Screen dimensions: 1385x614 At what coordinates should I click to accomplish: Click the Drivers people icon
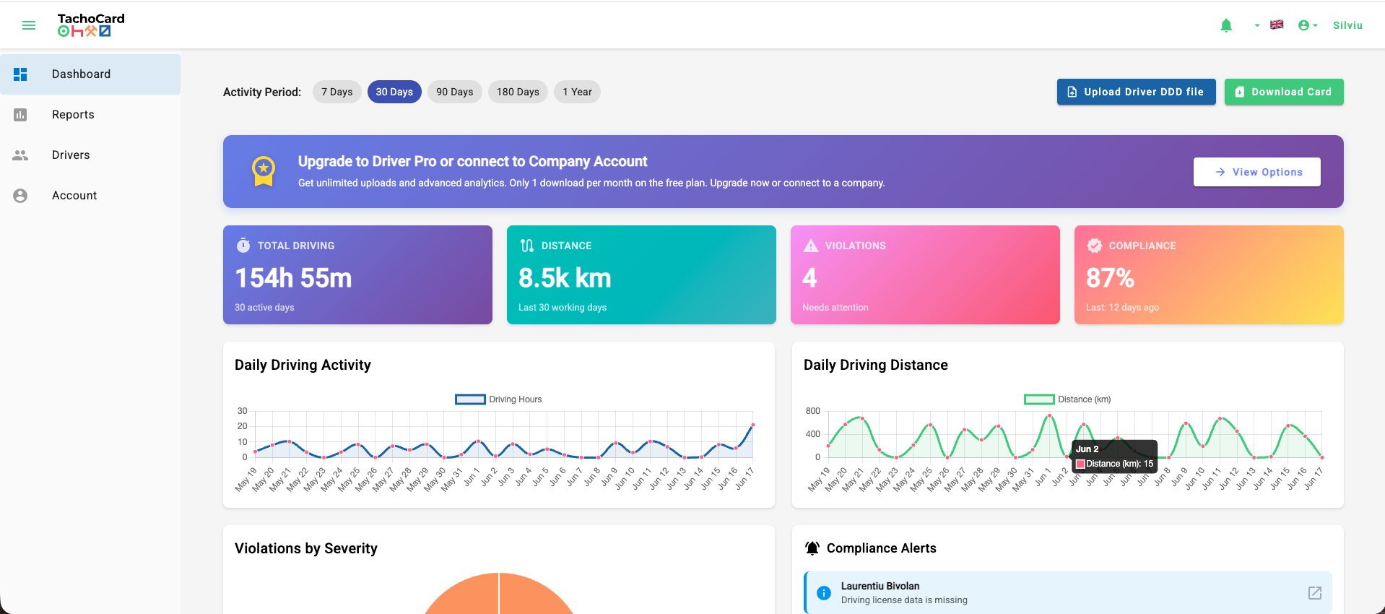(20, 155)
